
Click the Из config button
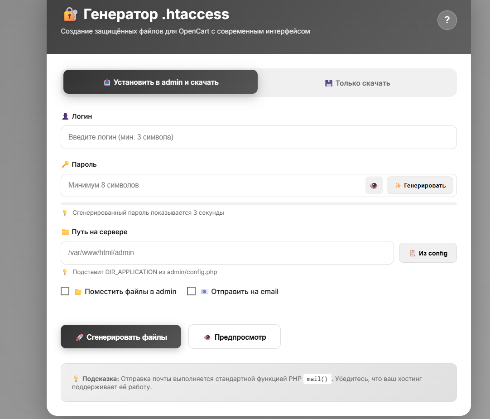coord(428,253)
